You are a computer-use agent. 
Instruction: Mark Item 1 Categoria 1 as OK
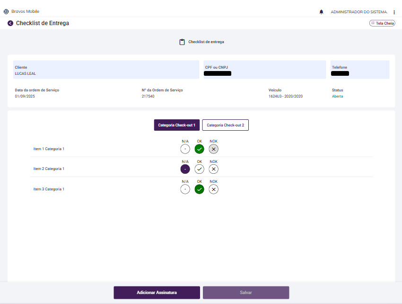click(200, 149)
